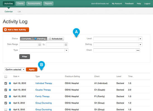Open the My Account link
153x111 pixels.
(117, 4)
